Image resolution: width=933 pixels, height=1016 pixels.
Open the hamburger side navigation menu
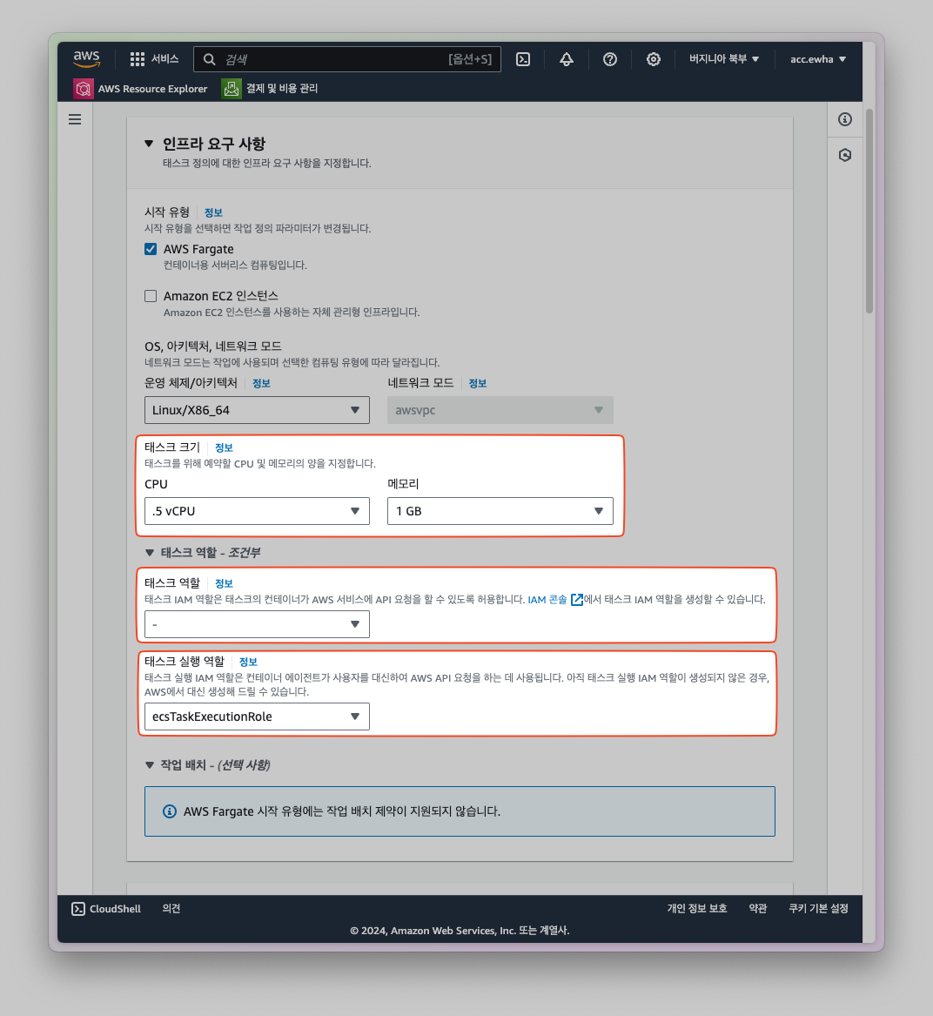(x=75, y=119)
